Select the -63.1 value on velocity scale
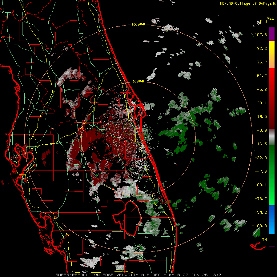Screen dimensions: 277x277 click(x=261, y=185)
